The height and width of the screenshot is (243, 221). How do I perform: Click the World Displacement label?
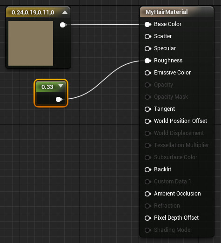(179, 133)
